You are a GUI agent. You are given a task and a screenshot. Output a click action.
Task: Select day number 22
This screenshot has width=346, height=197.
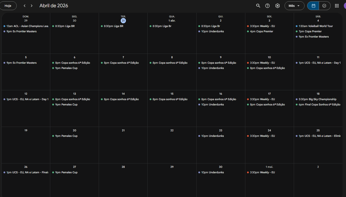(x=172, y=130)
